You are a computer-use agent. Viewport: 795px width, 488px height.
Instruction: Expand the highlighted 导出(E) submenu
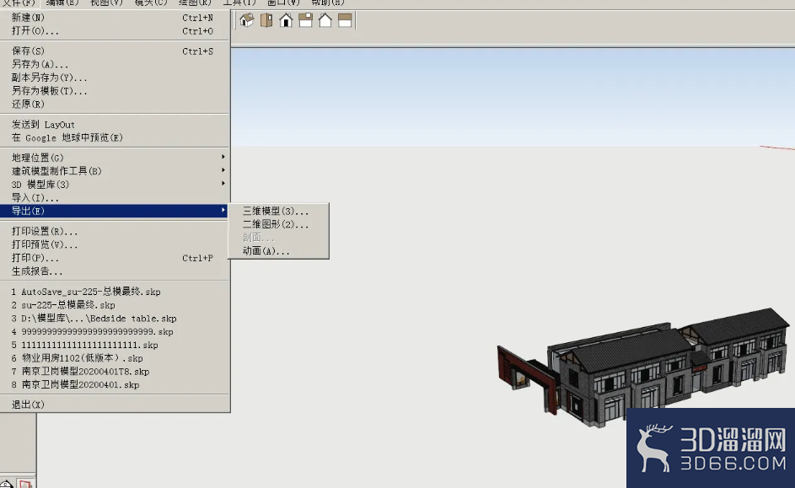pos(115,211)
